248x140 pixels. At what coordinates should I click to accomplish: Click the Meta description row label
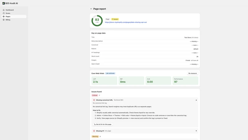click(97, 41)
